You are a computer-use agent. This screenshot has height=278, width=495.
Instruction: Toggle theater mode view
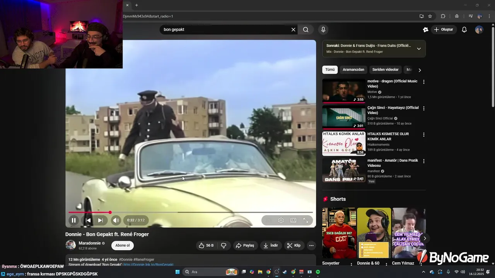[294, 220]
